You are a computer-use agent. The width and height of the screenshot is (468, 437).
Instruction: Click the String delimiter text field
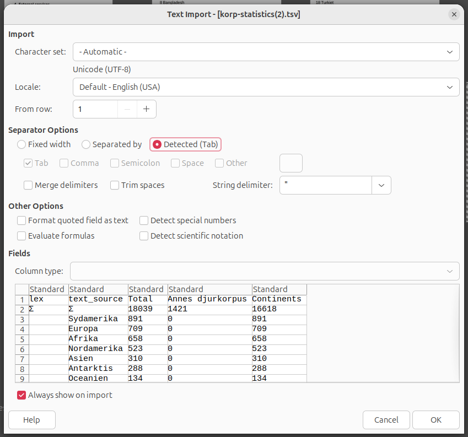[326, 185]
